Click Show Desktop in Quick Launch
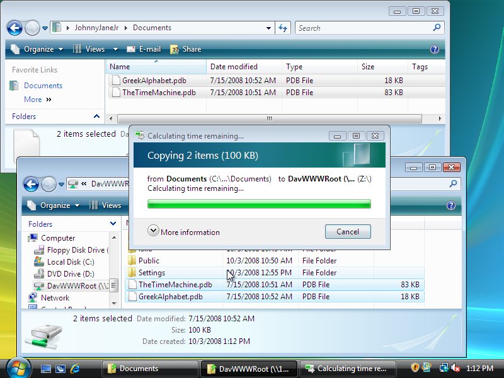The image size is (504, 378). tap(45, 369)
